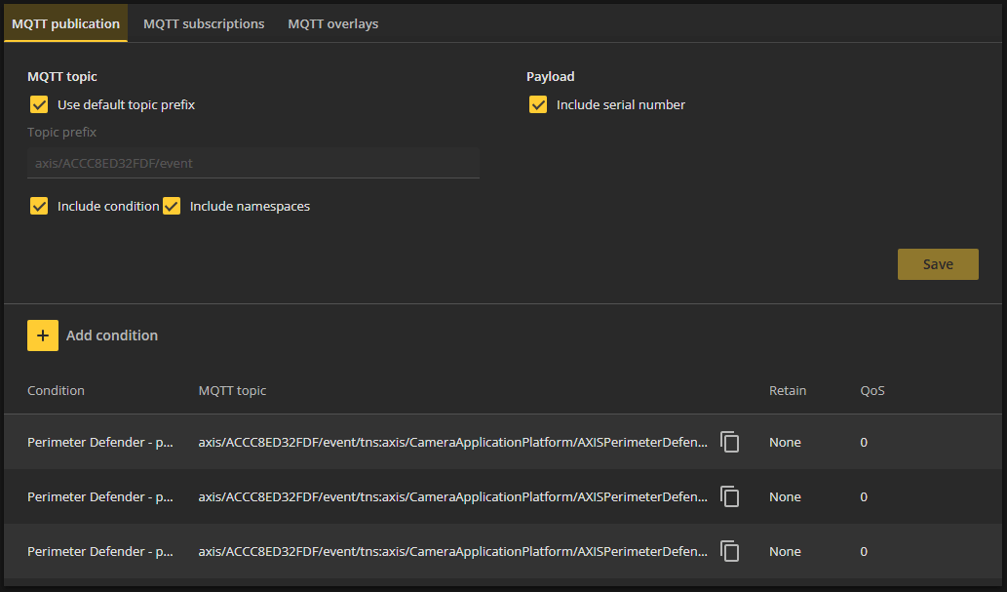Toggle the Include condition checkbox
The width and height of the screenshot is (1007, 592).
(x=39, y=206)
